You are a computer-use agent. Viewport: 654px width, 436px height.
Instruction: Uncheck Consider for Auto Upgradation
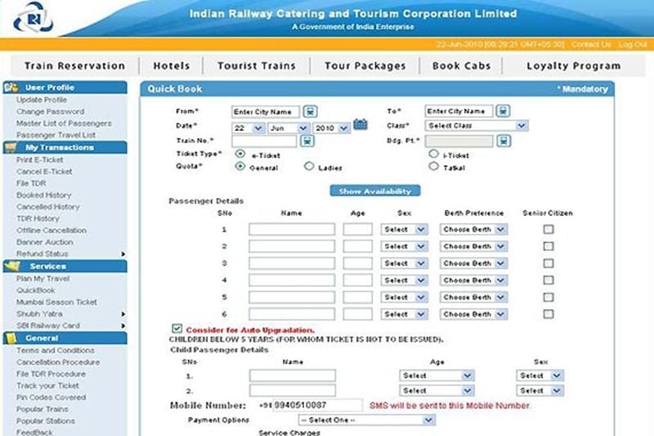[177, 328]
